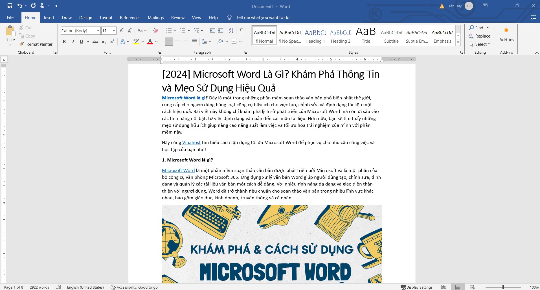This screenshot has width=540, height=290.
Task: Align text to the right
Action: tap(186, 42)
